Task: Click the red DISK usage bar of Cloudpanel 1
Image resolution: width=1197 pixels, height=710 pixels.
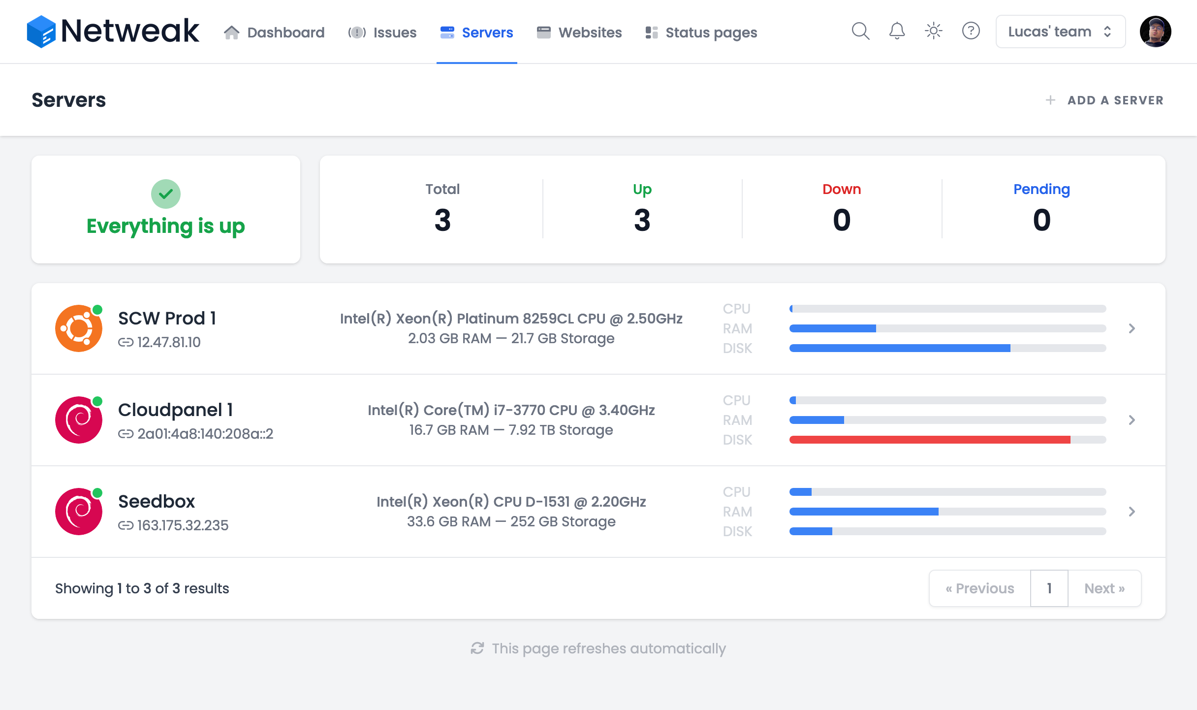Action: 929,440
